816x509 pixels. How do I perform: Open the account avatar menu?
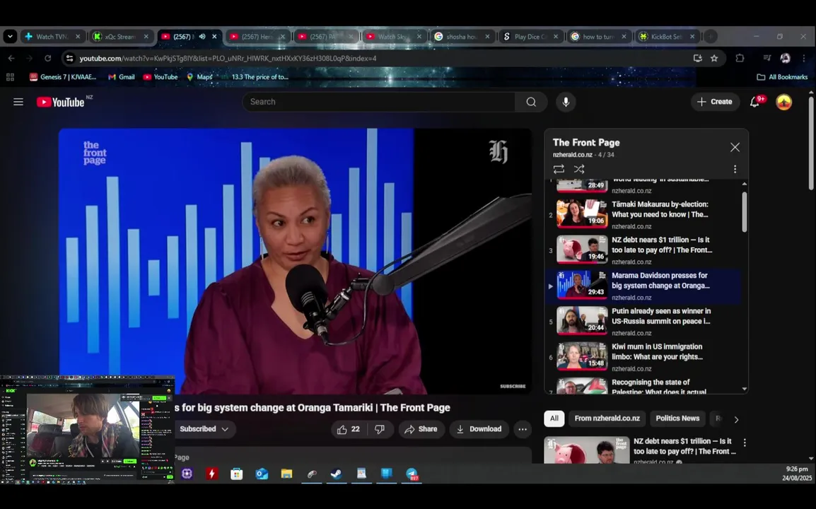(x=783, y=102)
